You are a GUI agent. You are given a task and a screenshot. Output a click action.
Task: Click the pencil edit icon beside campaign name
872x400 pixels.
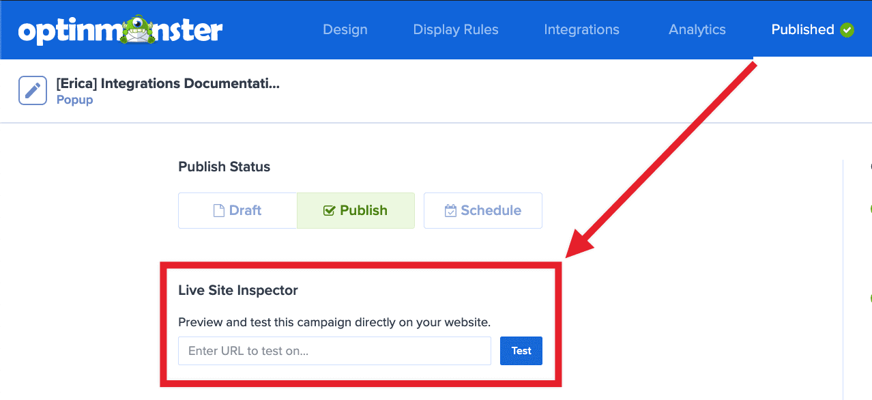(x=32, y=89)
